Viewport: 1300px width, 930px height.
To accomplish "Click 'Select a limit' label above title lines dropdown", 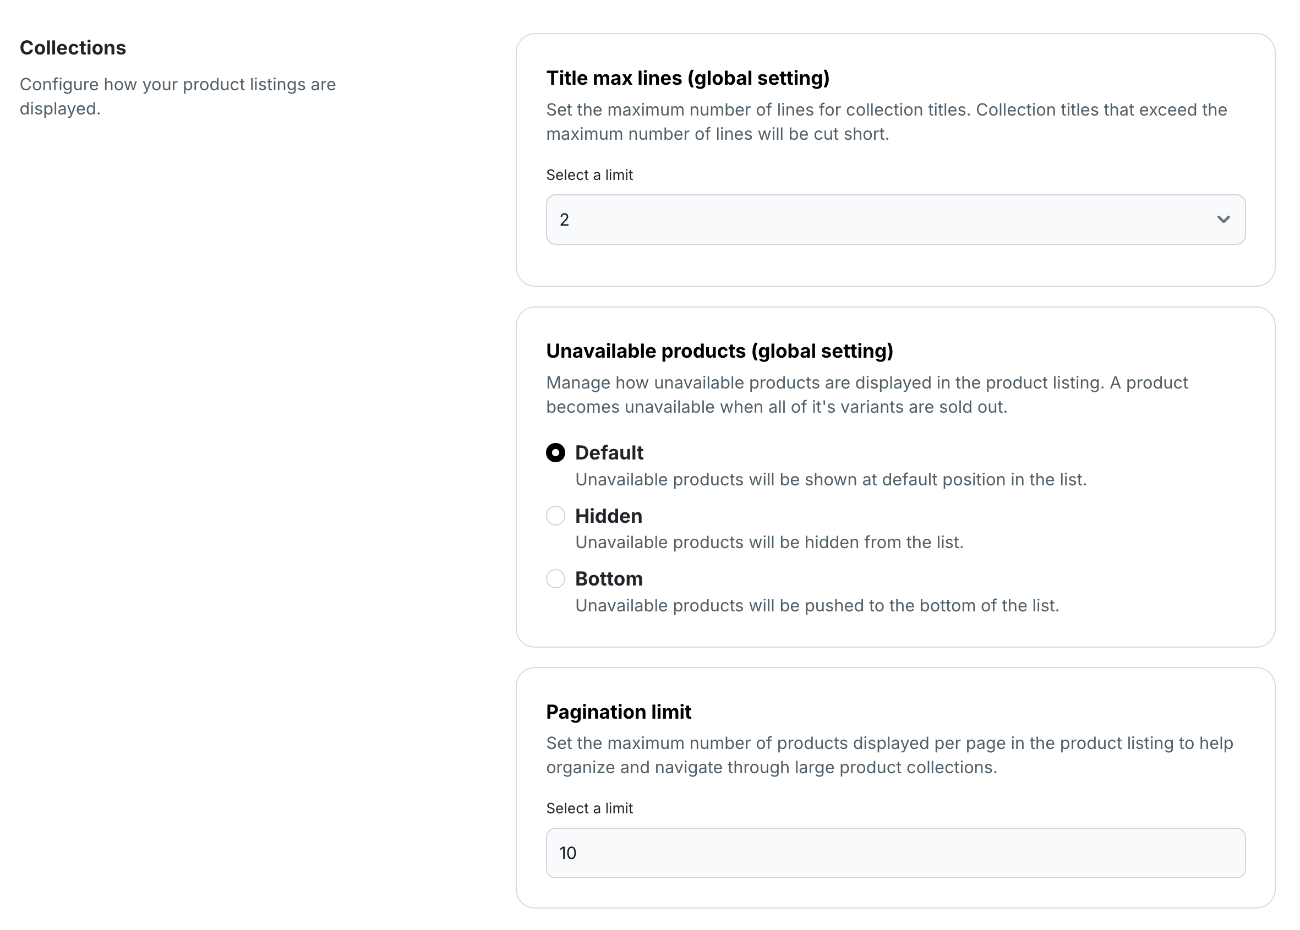I will tap(589, 174).
